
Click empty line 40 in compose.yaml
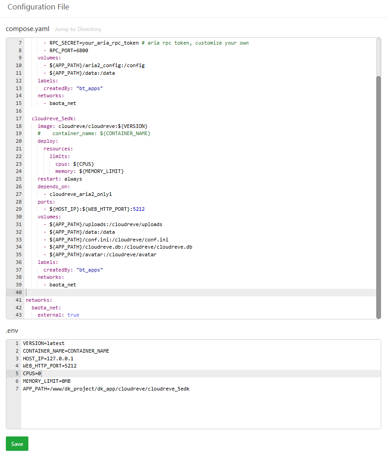tap(200, 292)
